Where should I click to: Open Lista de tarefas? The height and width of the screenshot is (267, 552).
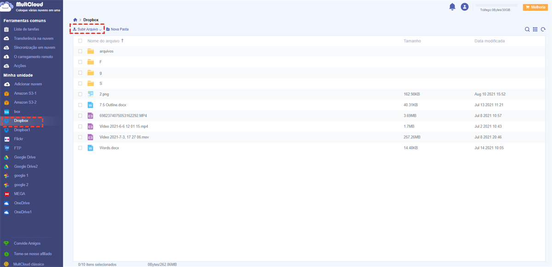click(27, 29)
